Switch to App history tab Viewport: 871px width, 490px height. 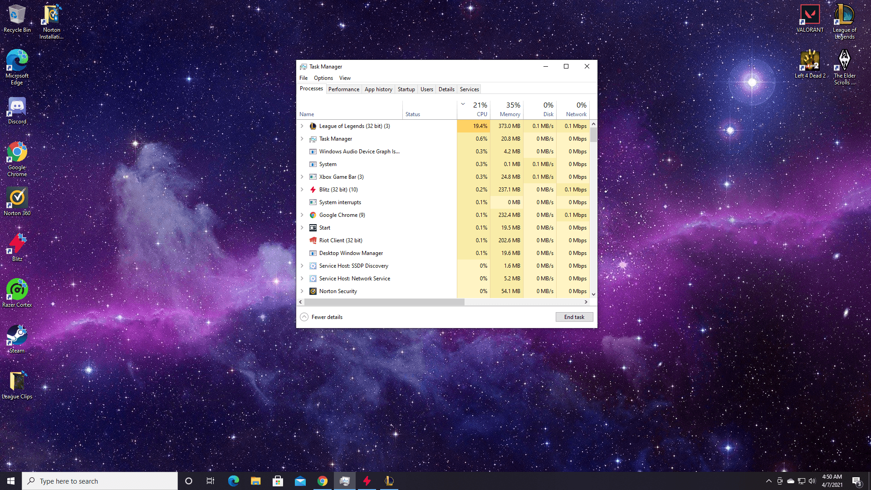378,89
